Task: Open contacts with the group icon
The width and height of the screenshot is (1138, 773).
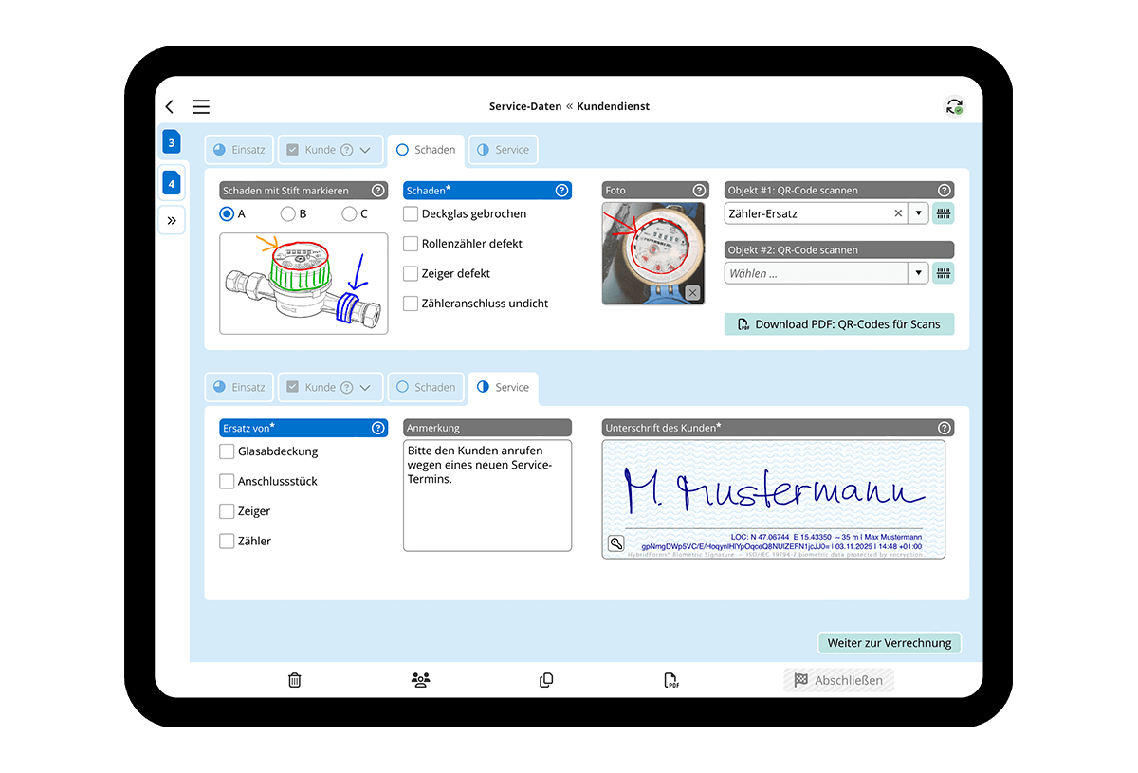Action: click(x=420, y=680)
